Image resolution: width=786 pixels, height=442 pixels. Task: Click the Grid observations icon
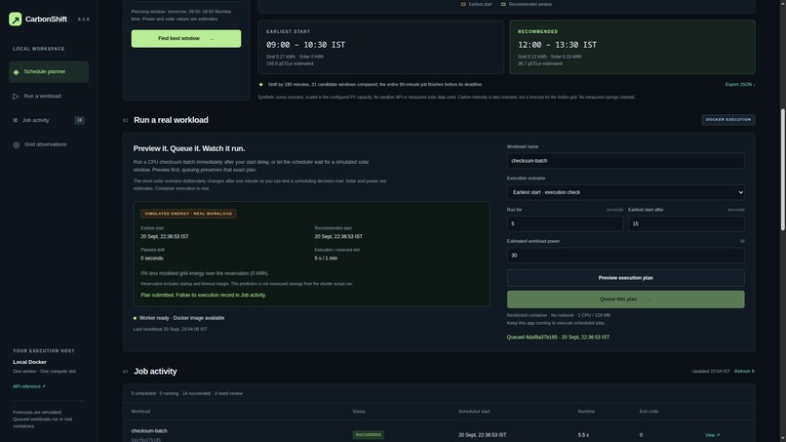pos(16,145)
